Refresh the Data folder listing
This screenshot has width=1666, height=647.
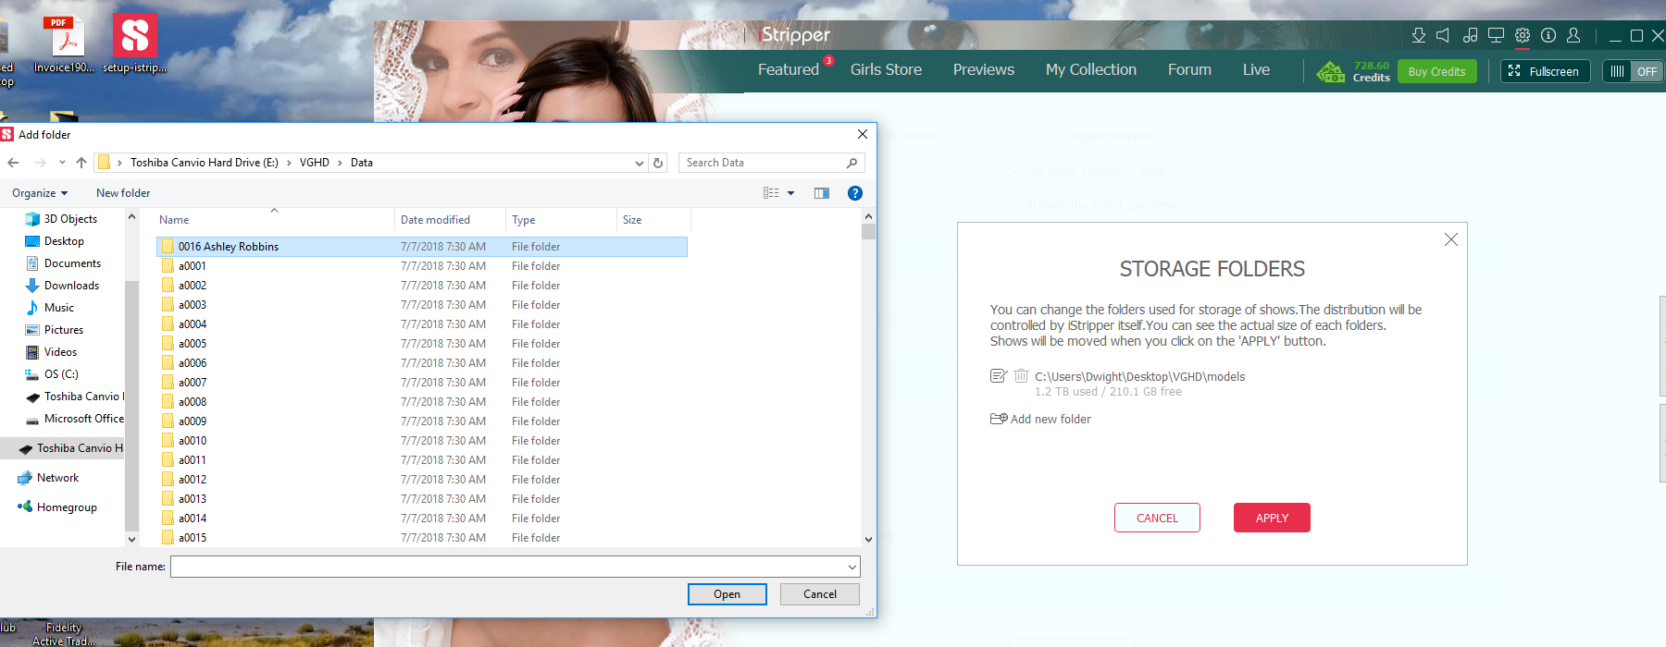pos(658,163)
